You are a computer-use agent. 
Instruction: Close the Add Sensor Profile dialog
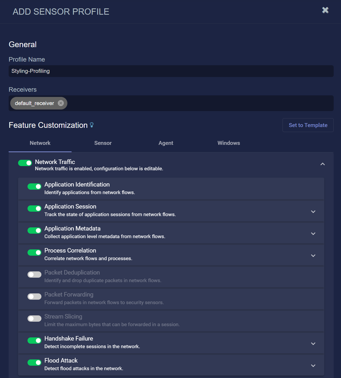325,10
